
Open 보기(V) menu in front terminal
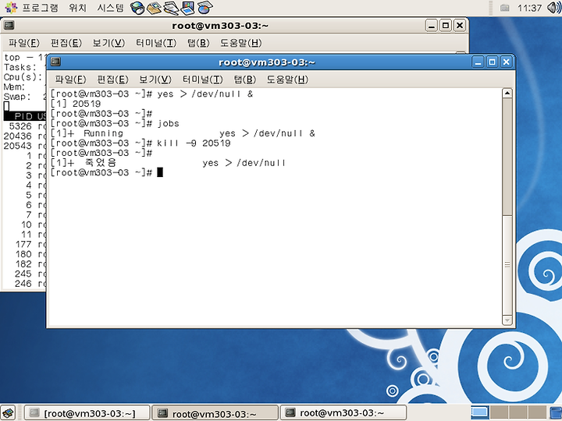click(155, 80)
